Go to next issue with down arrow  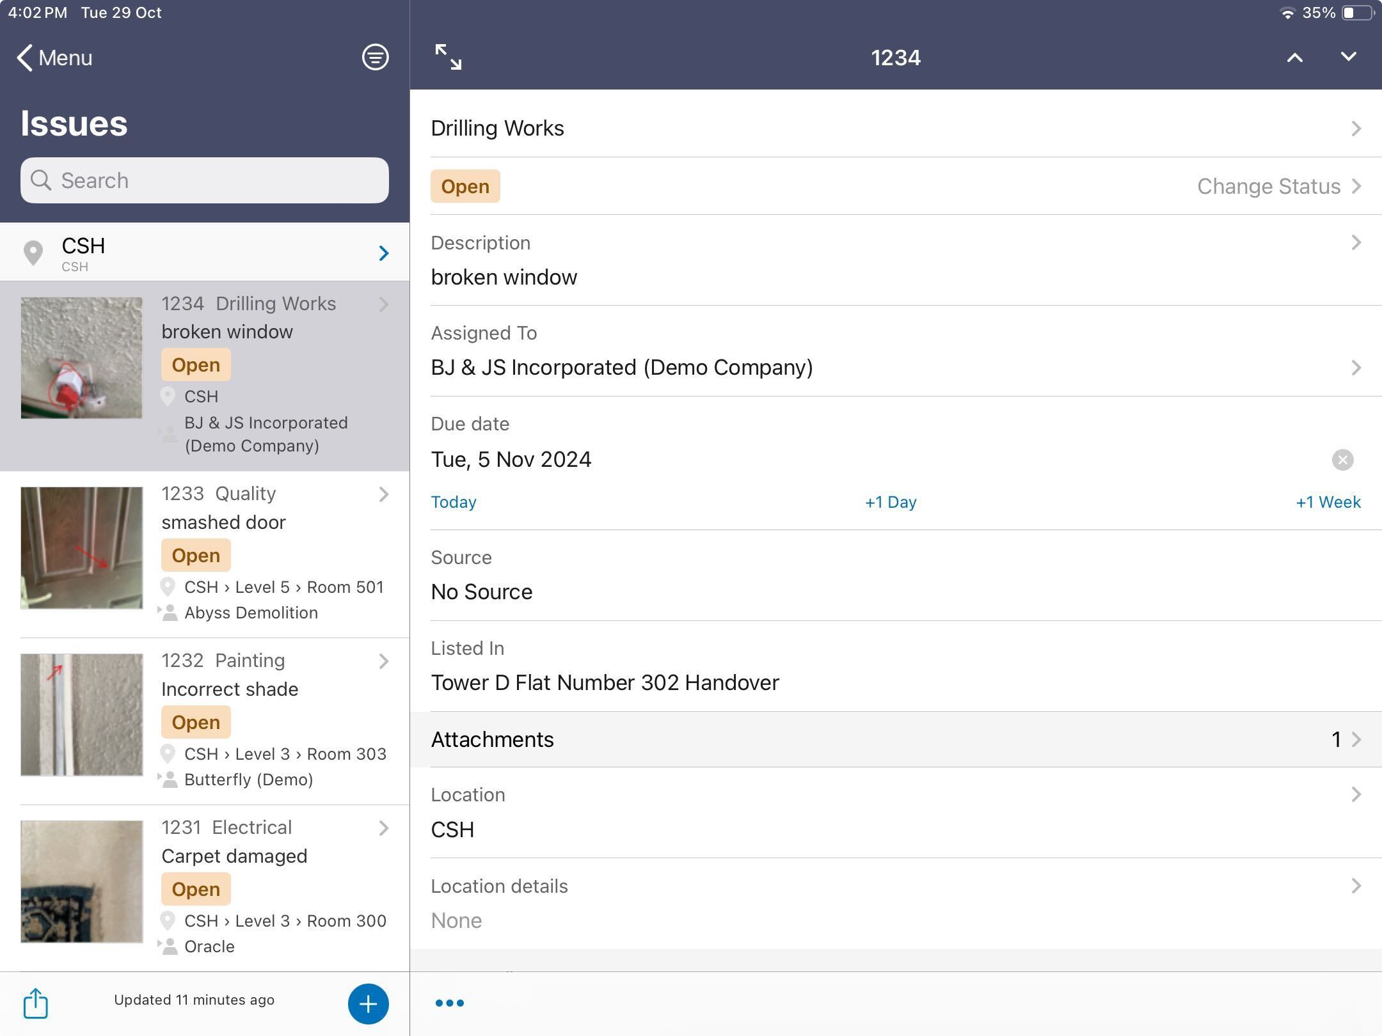(x=1348, y=58)
